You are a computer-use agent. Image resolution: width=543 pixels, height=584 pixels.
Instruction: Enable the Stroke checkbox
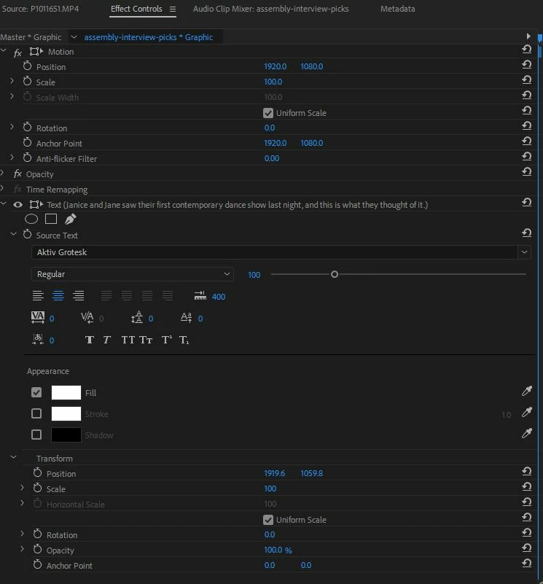36,413
